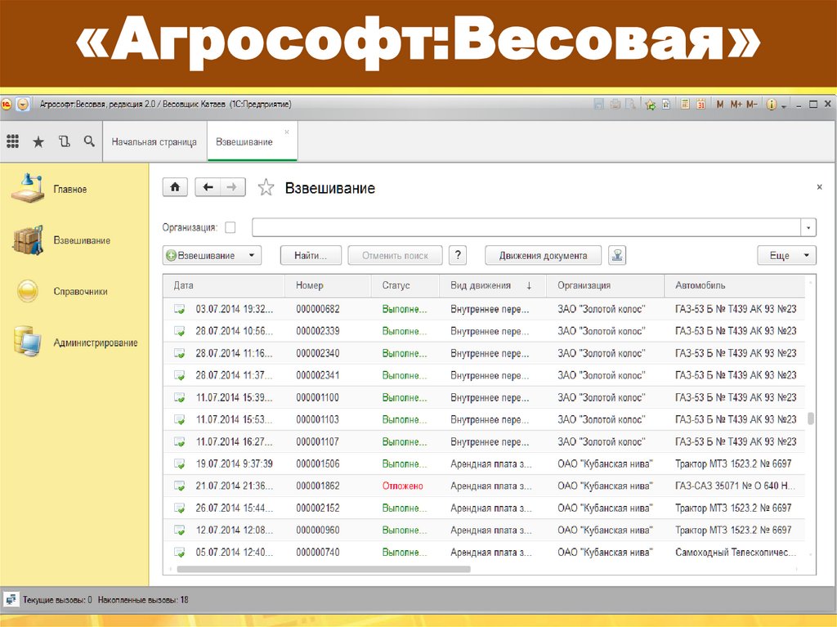
Task: Open the calendar icon in title bar
Action: click(700, 105)
